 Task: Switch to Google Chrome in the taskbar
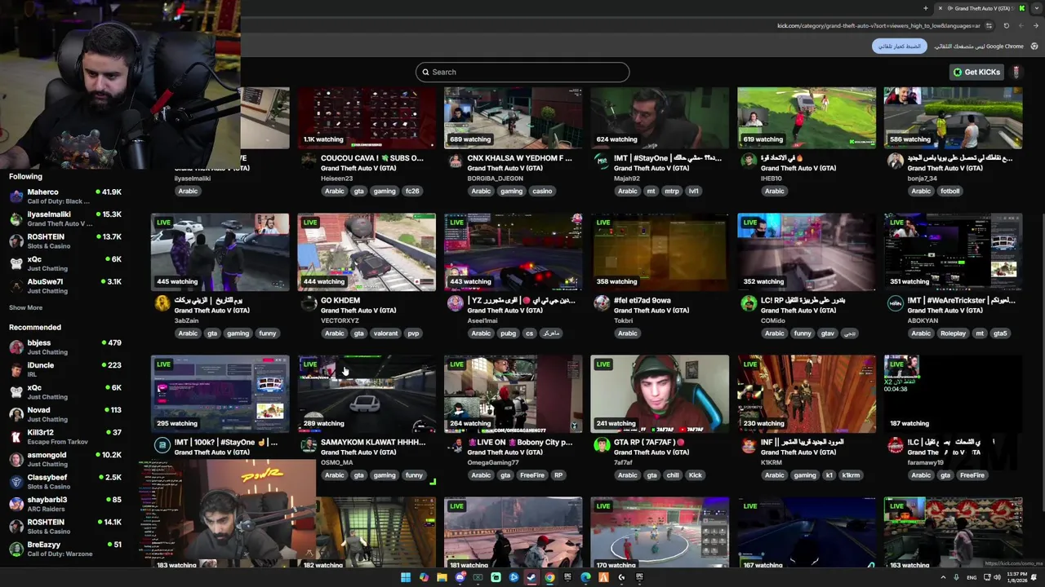549,577
